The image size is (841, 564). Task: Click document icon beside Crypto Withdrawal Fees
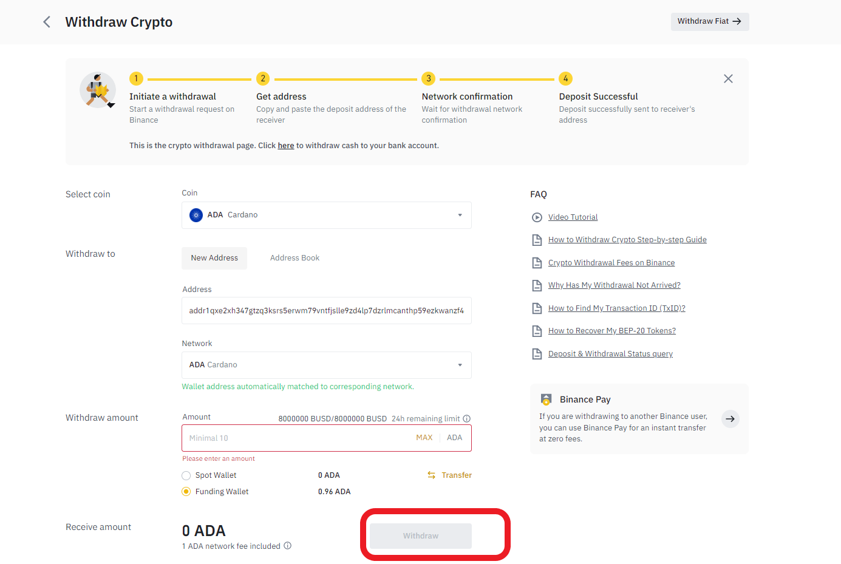537,263
